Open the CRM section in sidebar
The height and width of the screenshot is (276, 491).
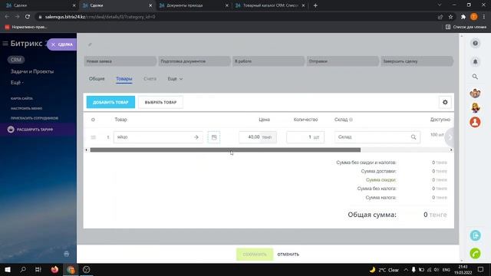[16, 60]
